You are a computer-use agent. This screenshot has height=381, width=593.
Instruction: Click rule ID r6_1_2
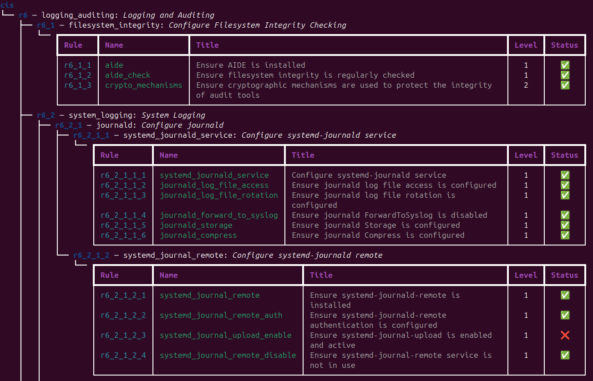pyautogui.click(x=78, y=75)
